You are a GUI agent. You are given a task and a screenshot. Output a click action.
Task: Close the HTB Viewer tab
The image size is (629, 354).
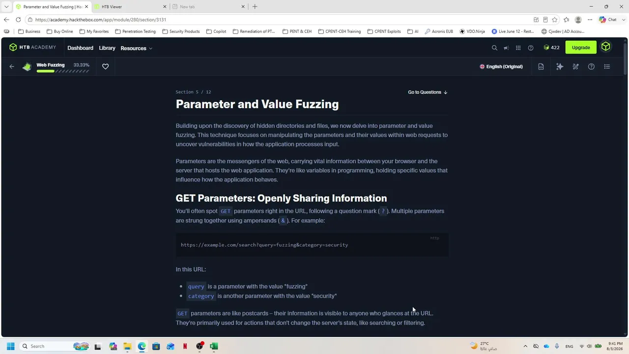coord(164,7)
